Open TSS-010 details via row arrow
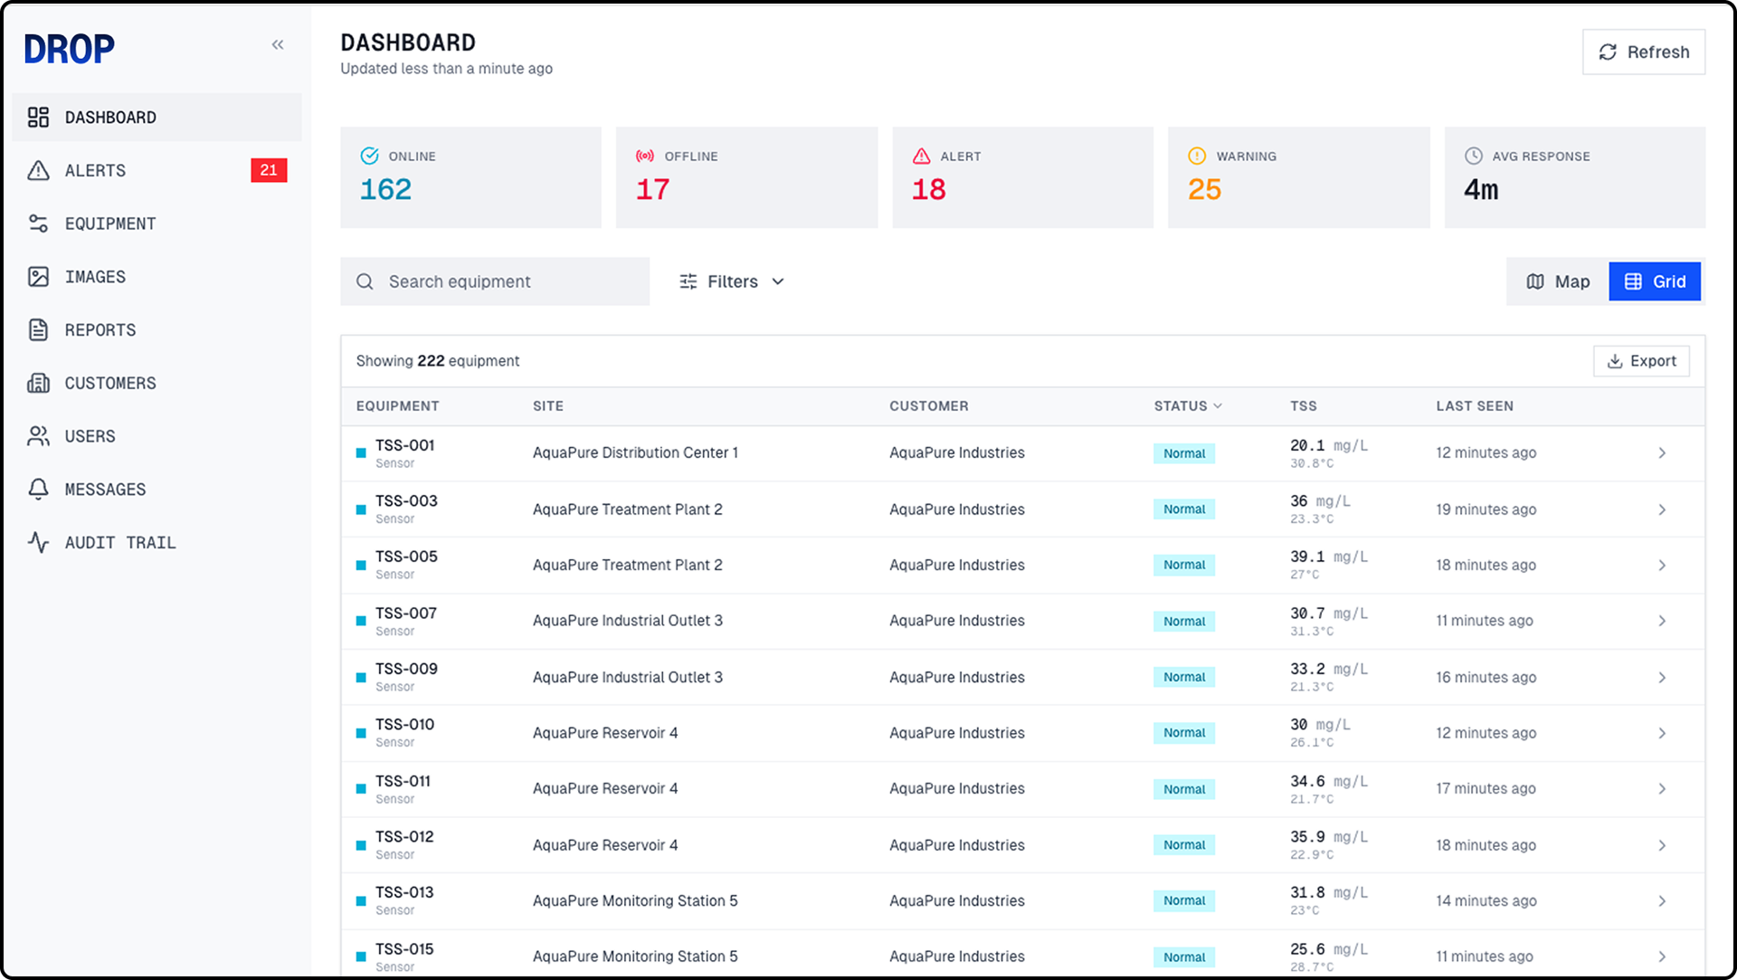 pos(1662,733)
